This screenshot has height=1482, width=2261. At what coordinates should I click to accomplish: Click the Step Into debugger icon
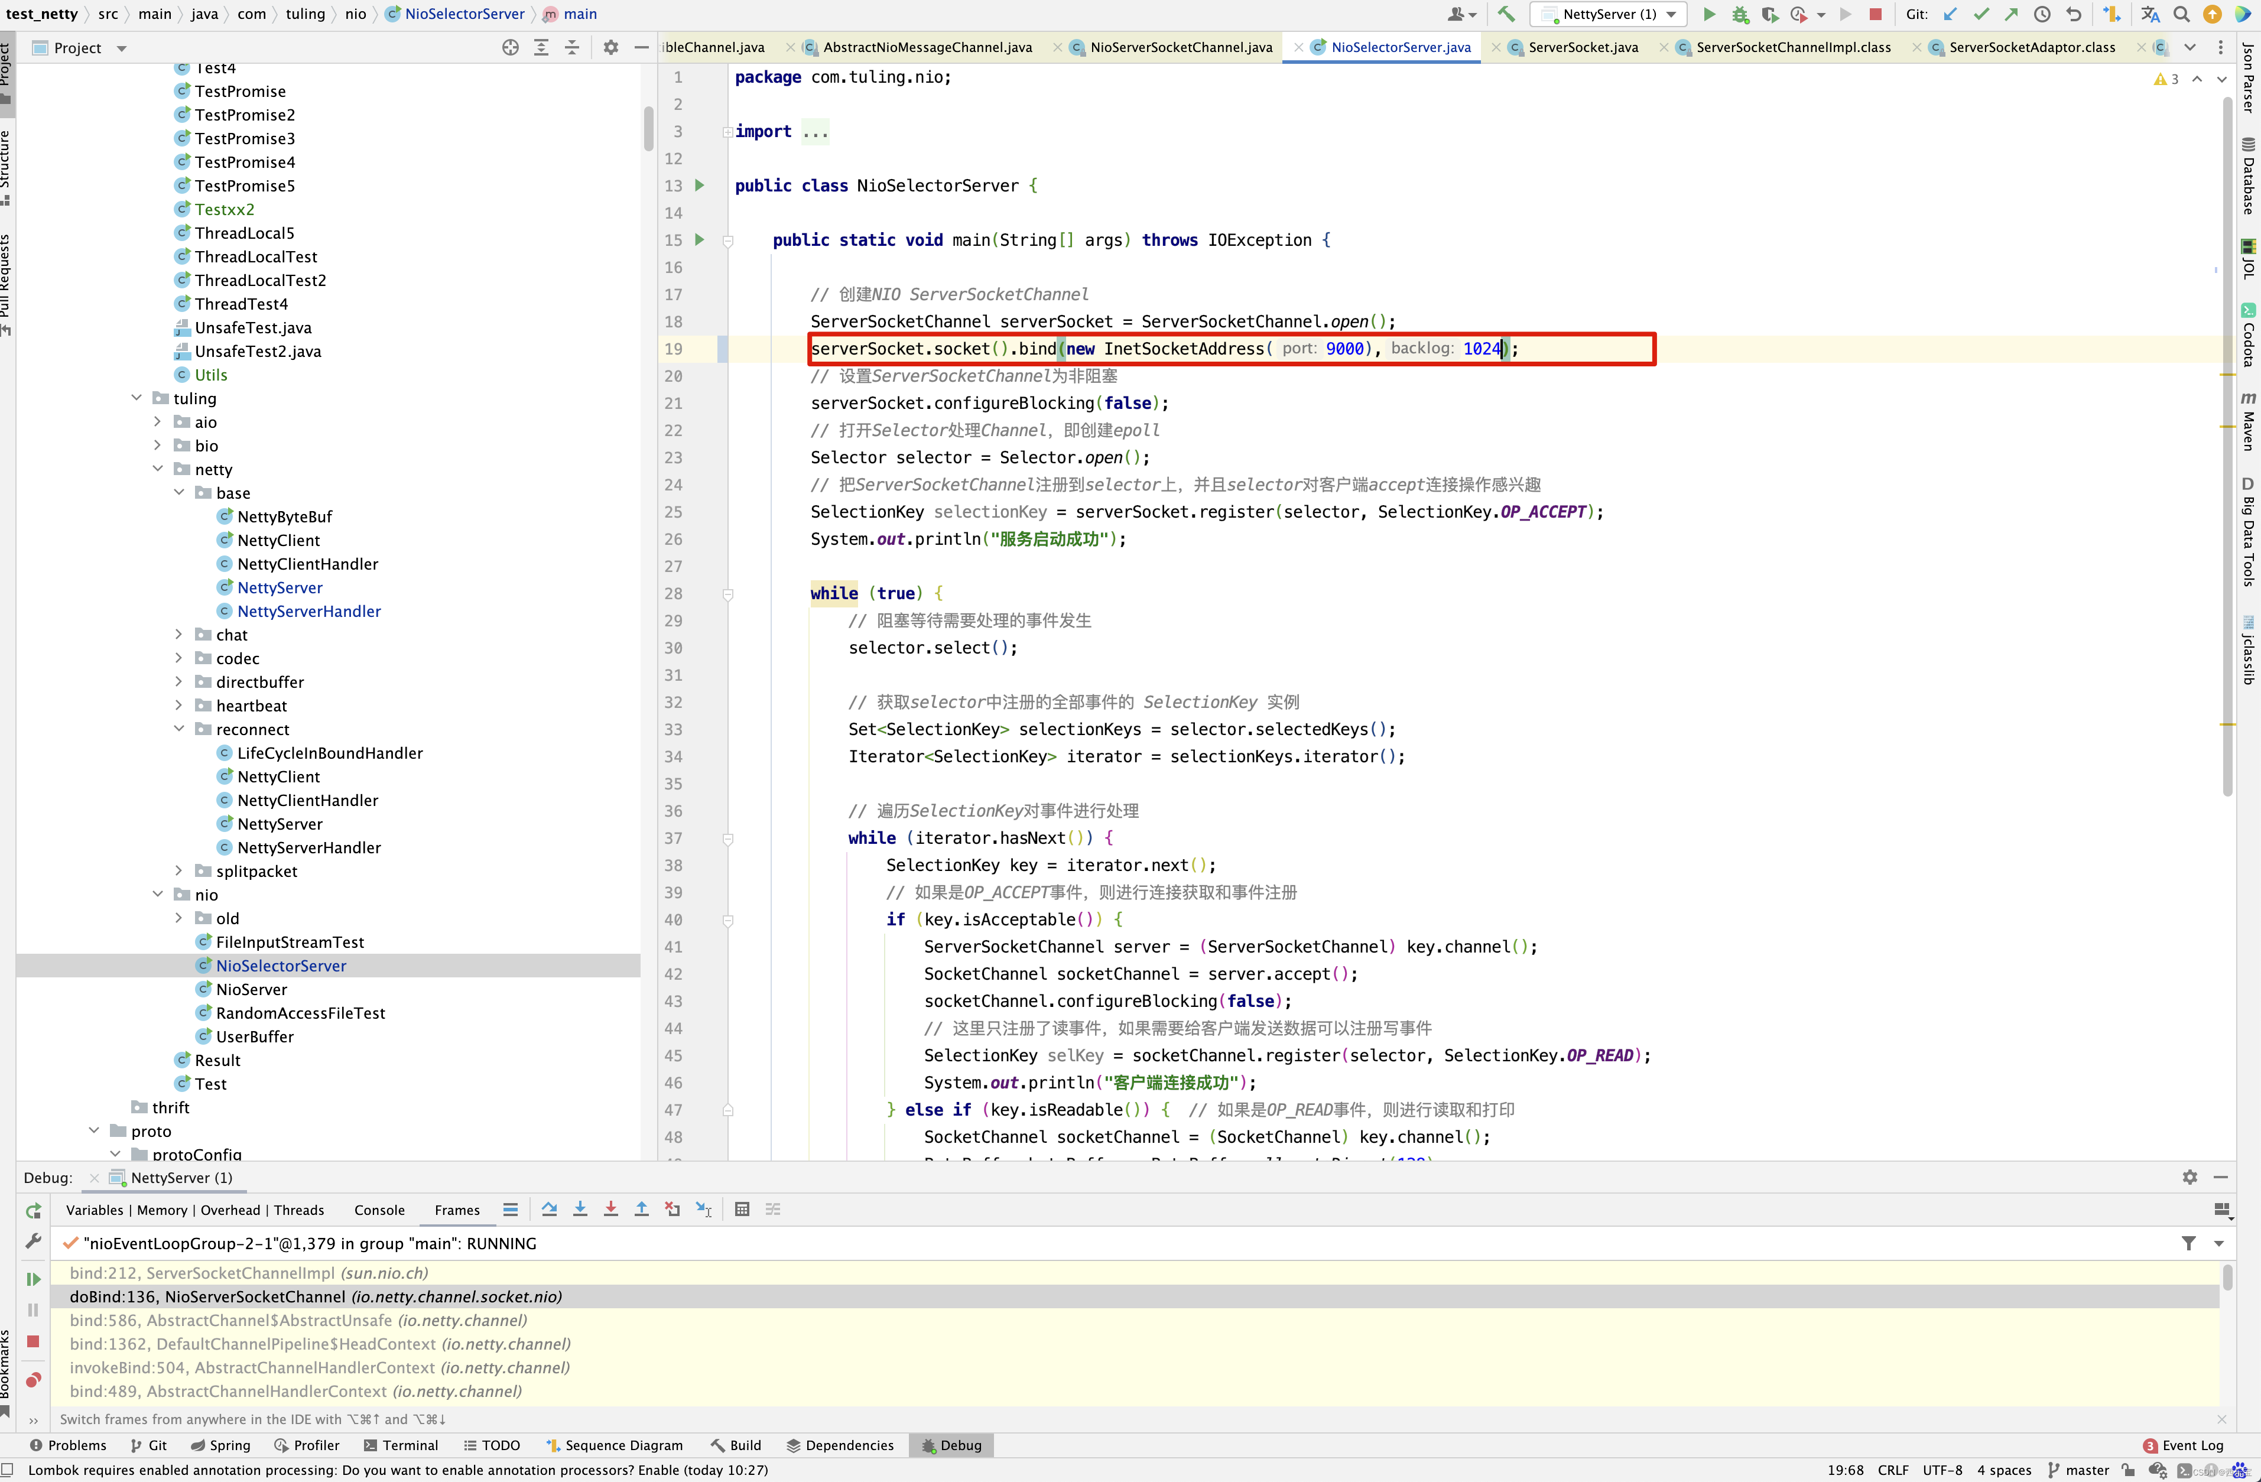[580, 1210]
